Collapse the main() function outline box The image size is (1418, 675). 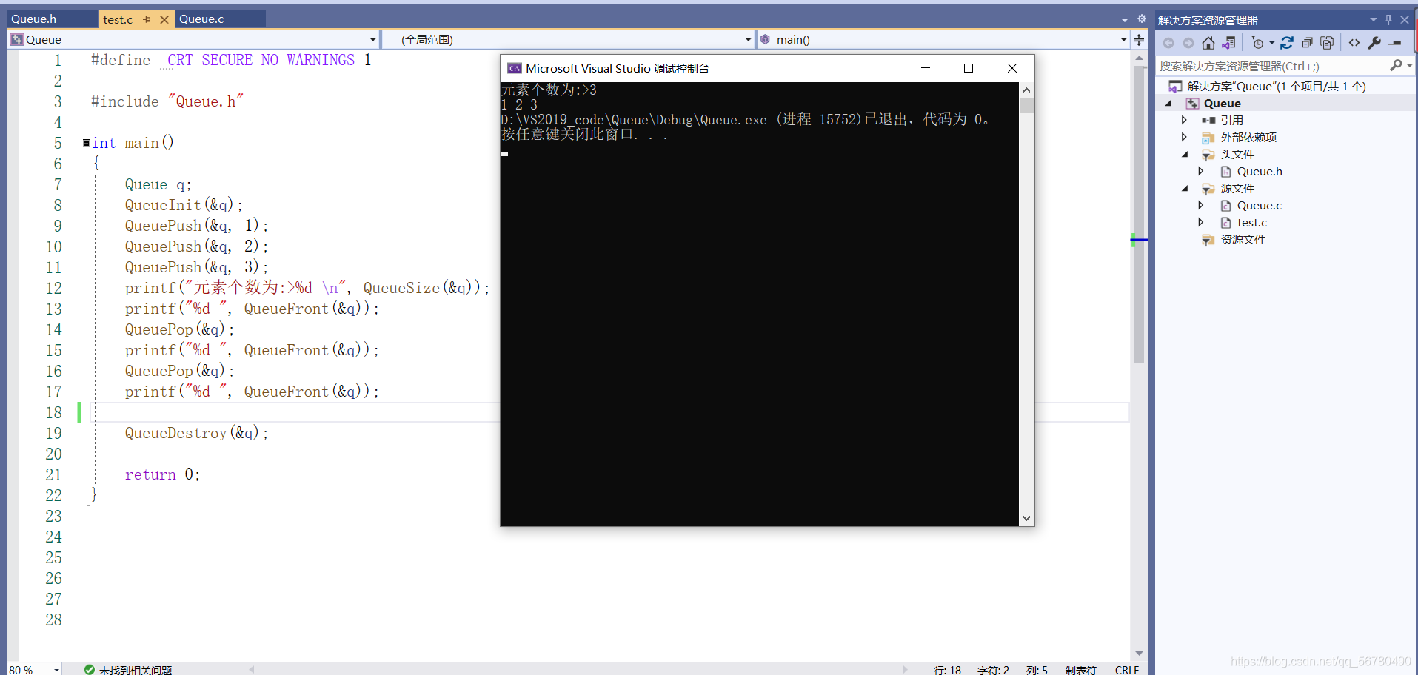click(x=87, y=143)
